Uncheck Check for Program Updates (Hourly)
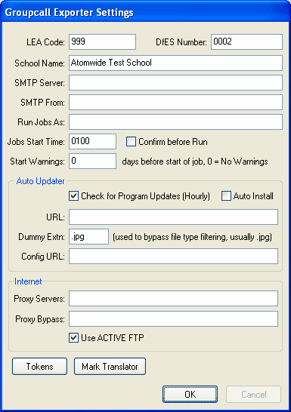291x412 pixels. (x=73, y=196)
